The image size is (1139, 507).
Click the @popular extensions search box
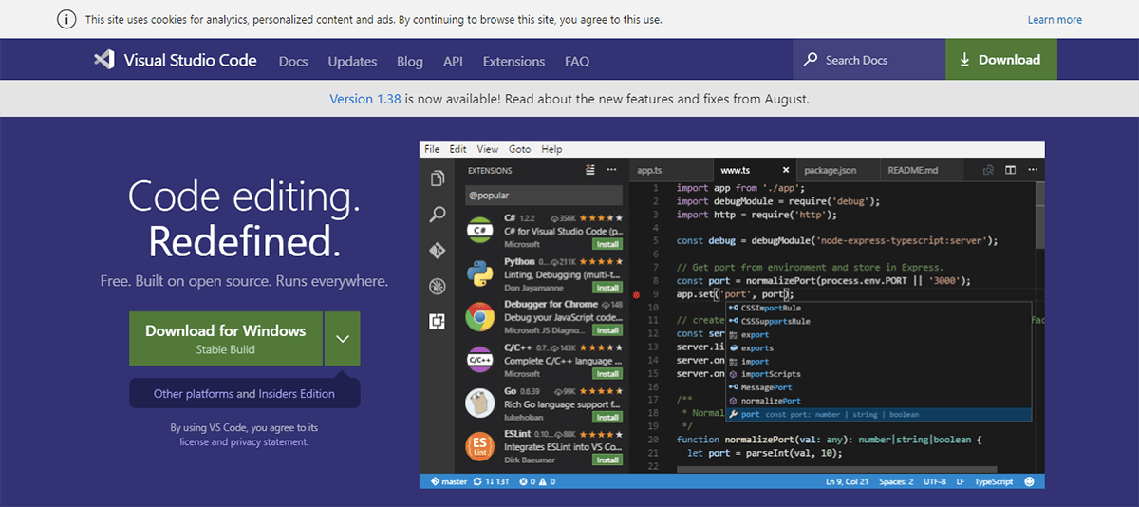tap(543, 195)
